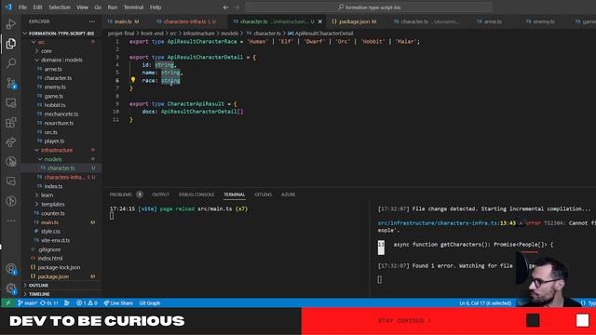Screen dimensions: 596x335
Task: Click the src/infrastructure/characters-infra.ts error link
Action: coord(438,223)
